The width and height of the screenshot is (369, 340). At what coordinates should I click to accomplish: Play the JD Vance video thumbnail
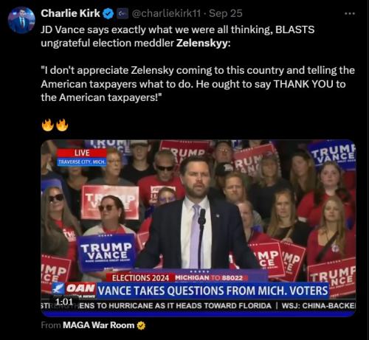pos(199,228)
